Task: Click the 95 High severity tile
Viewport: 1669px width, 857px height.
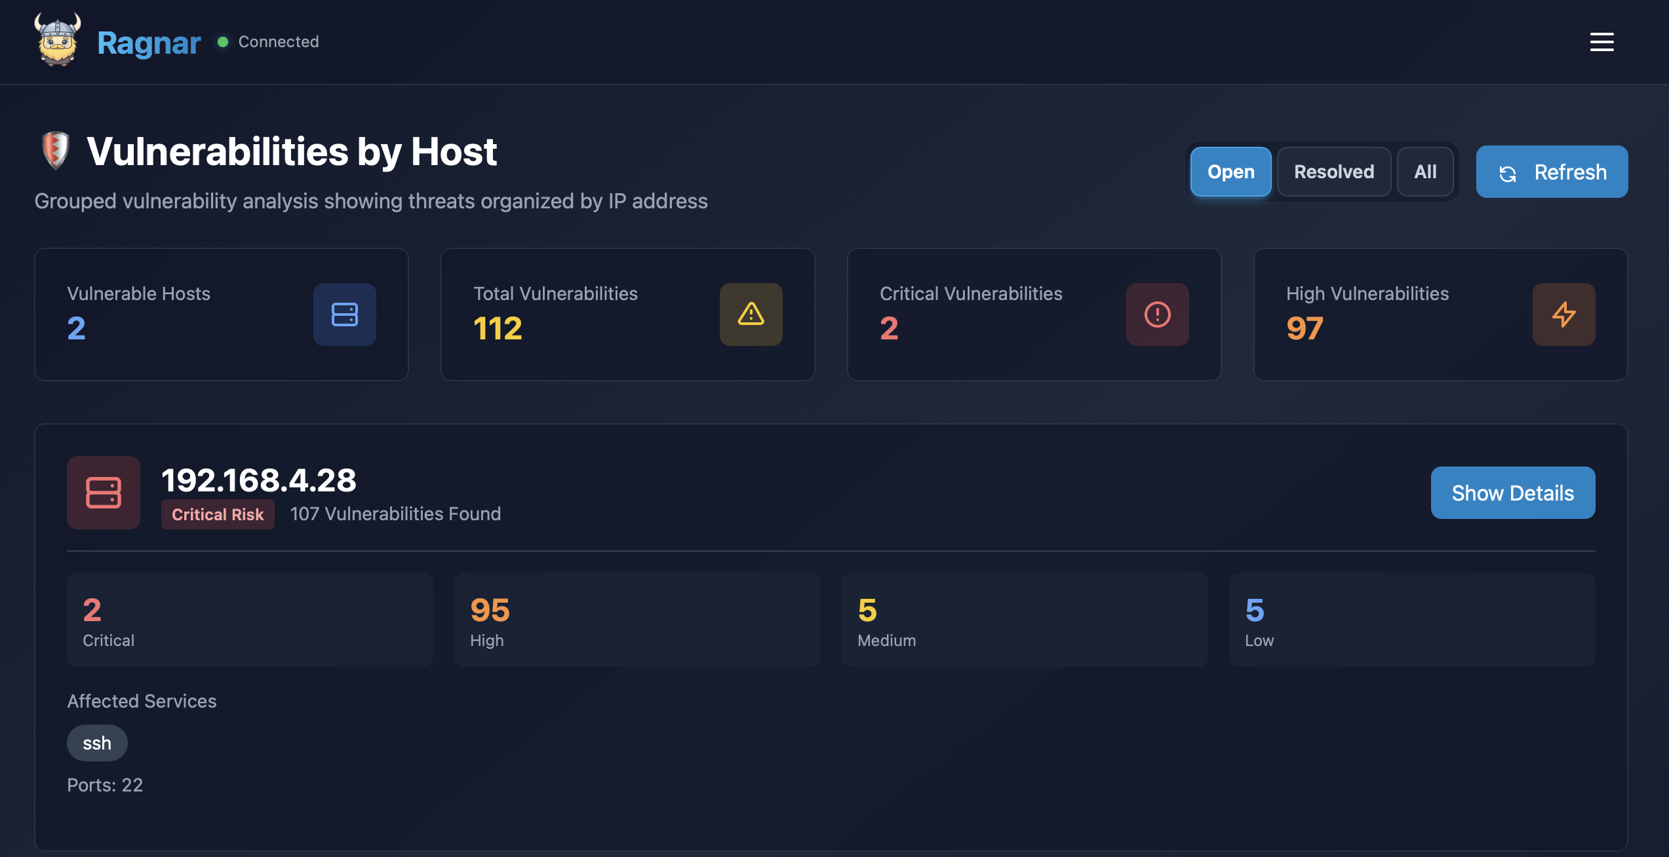Action: point(637,620)
